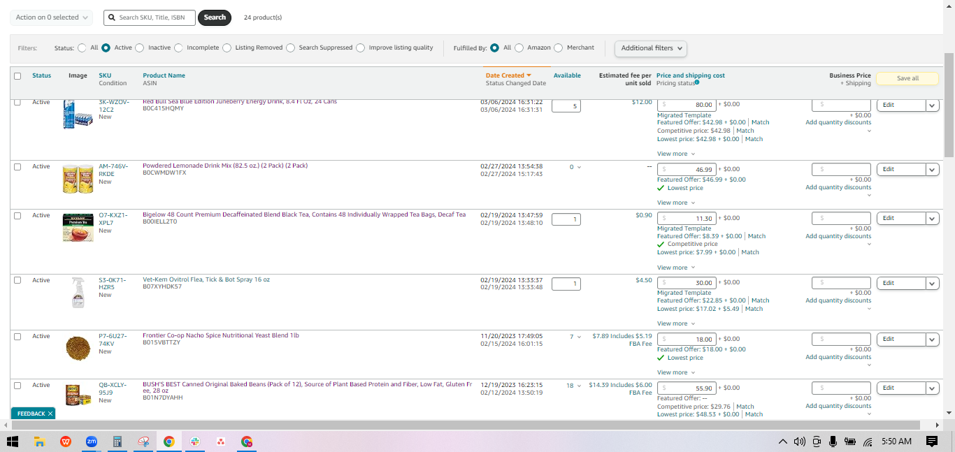Filter by Listing Removed status
The image size is (955, 452).
(227, 48)
